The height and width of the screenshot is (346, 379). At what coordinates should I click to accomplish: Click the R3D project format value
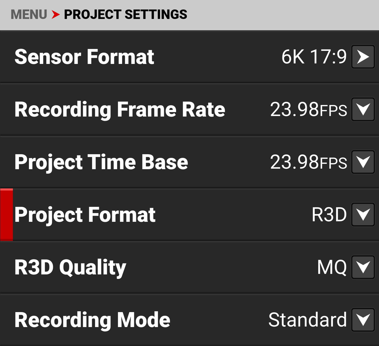pos(329,215)
